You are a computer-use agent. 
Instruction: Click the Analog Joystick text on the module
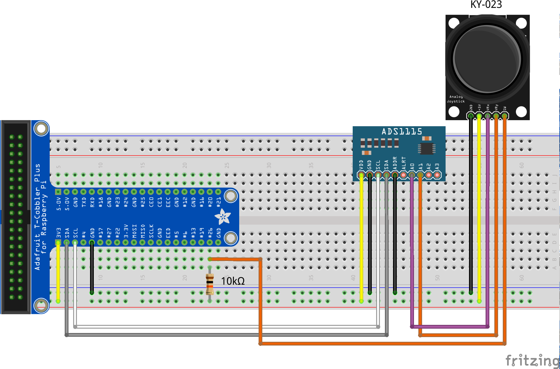click(456, 99)
